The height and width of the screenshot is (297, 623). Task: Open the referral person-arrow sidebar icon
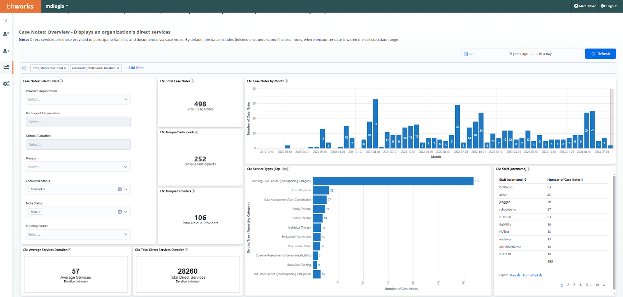pyautogui.click(x=6, y=51)
